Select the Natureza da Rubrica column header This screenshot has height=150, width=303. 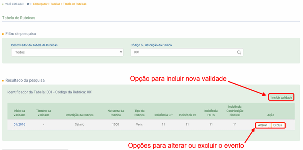tap(116, 113)
